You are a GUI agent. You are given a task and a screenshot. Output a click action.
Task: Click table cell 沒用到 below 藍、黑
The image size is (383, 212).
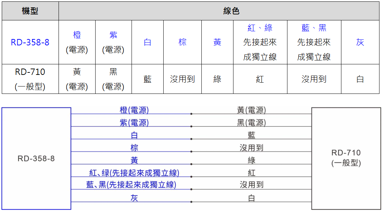314,79
